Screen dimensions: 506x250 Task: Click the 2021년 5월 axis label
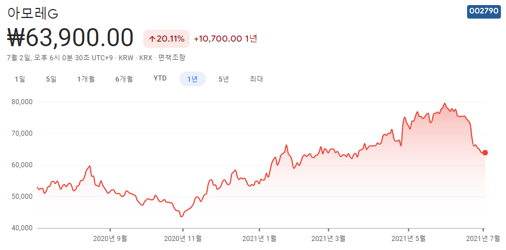pos(408,239)
